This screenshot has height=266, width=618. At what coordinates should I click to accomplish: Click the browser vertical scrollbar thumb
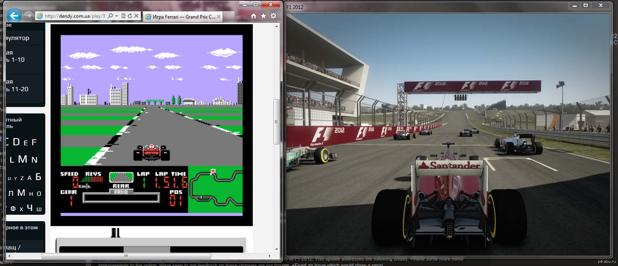tap(277, 121)
